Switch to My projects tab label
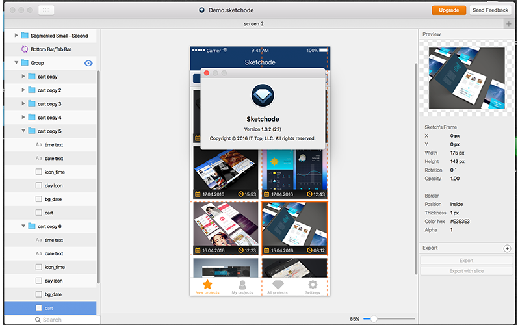The height and width of the screenshot is (325, 520). pos(242,293)
